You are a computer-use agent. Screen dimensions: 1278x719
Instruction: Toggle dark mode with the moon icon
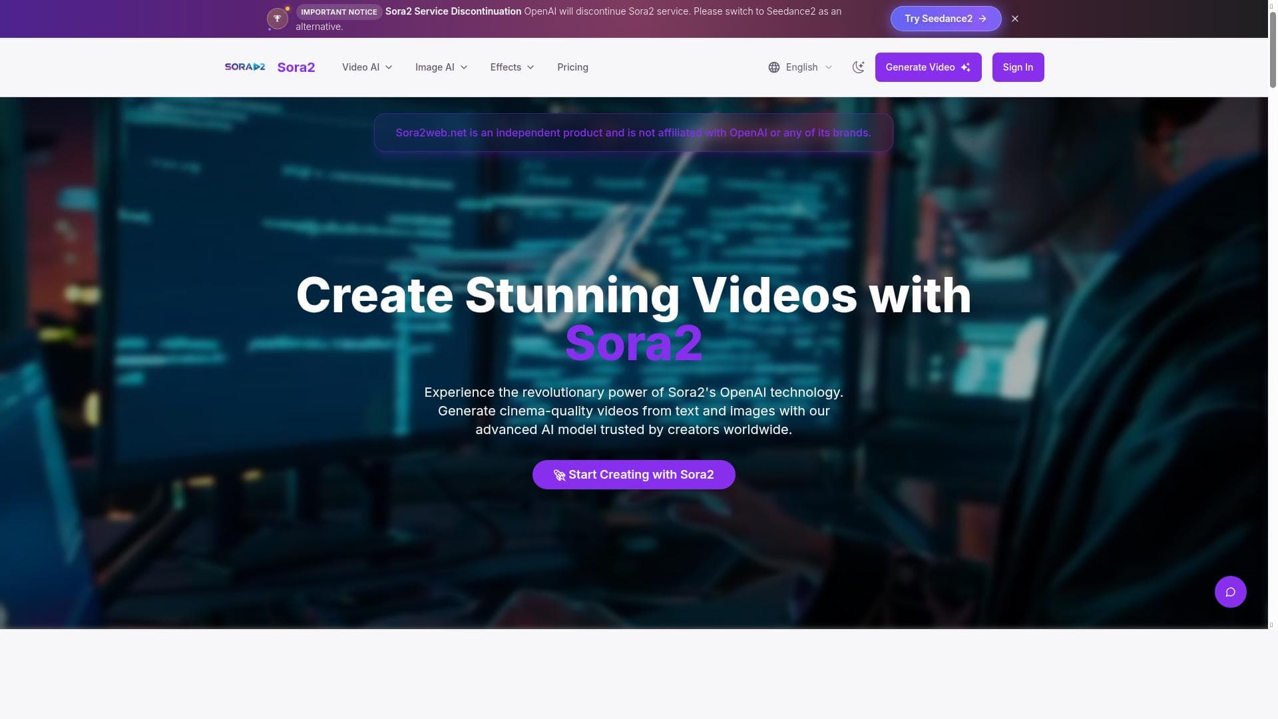click(859, 67)
